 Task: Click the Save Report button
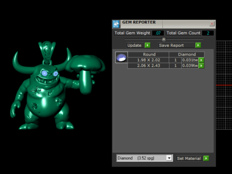coord(176,45)
